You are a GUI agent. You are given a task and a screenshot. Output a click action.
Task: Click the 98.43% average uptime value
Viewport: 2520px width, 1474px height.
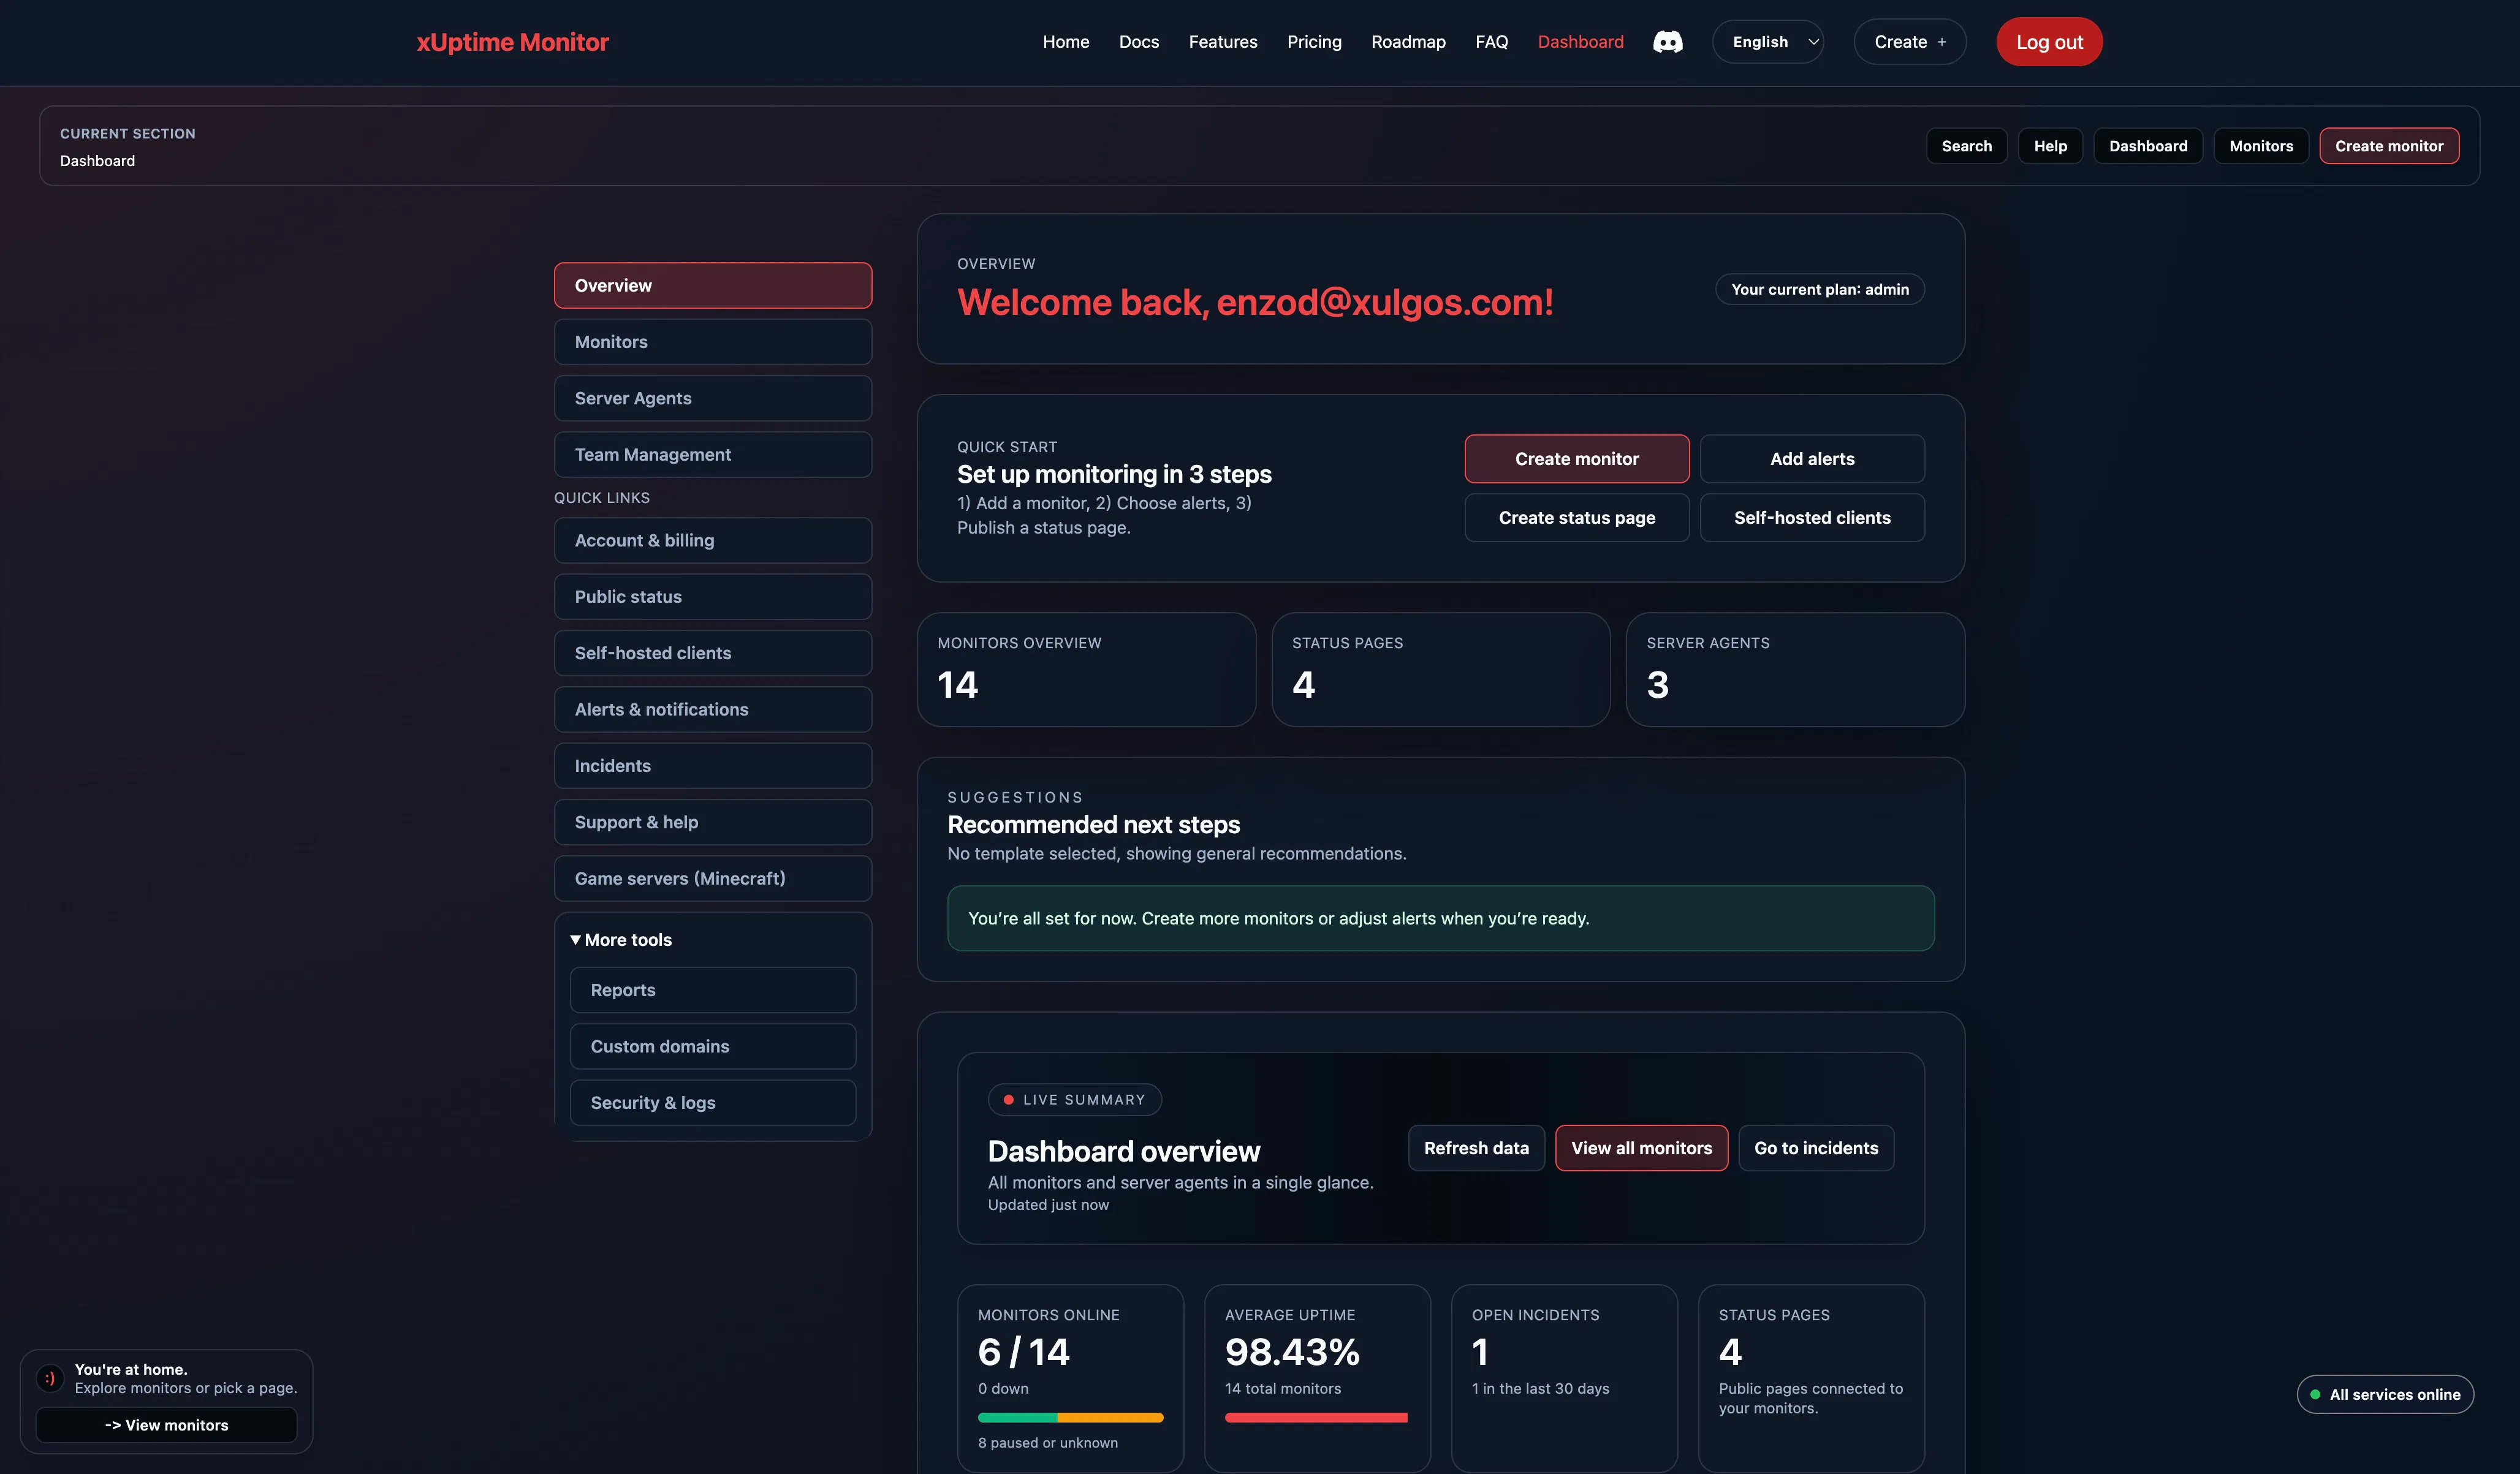tap(1292, 1352)
